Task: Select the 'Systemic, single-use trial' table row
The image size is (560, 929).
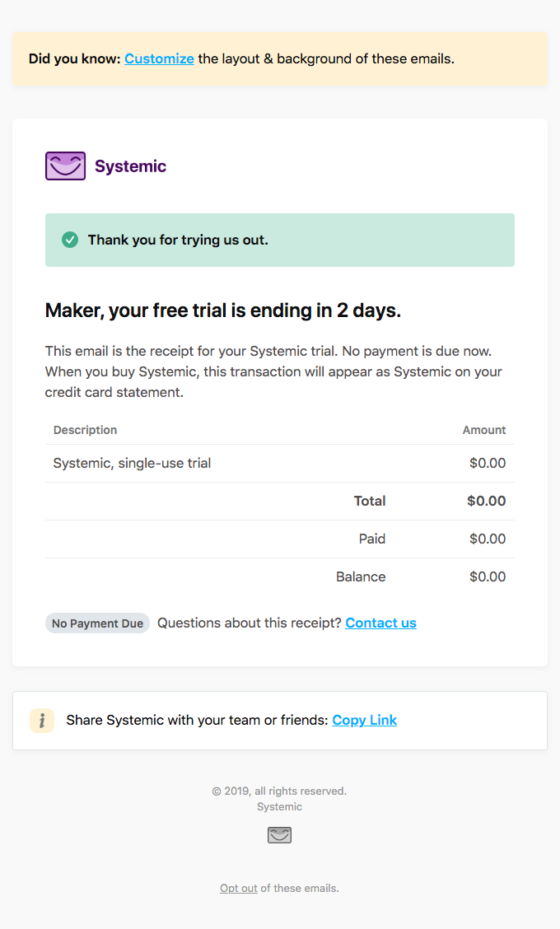Action: [280, 463]
